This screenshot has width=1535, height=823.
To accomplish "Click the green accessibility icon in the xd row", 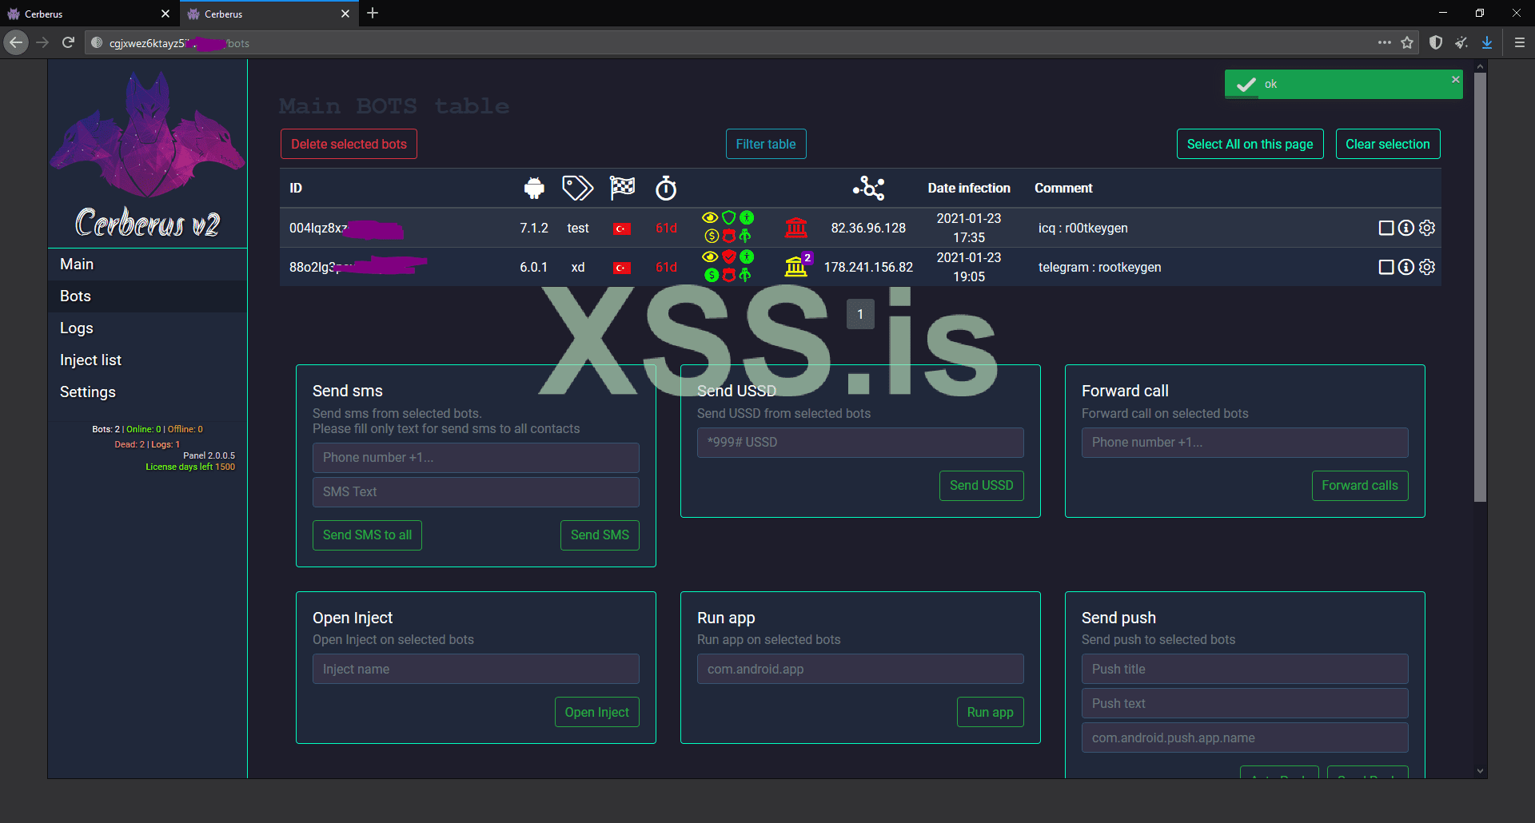I will [x=746, y=256].
